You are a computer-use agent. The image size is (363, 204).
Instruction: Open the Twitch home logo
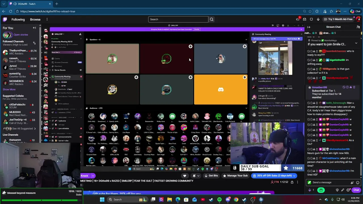5,19
